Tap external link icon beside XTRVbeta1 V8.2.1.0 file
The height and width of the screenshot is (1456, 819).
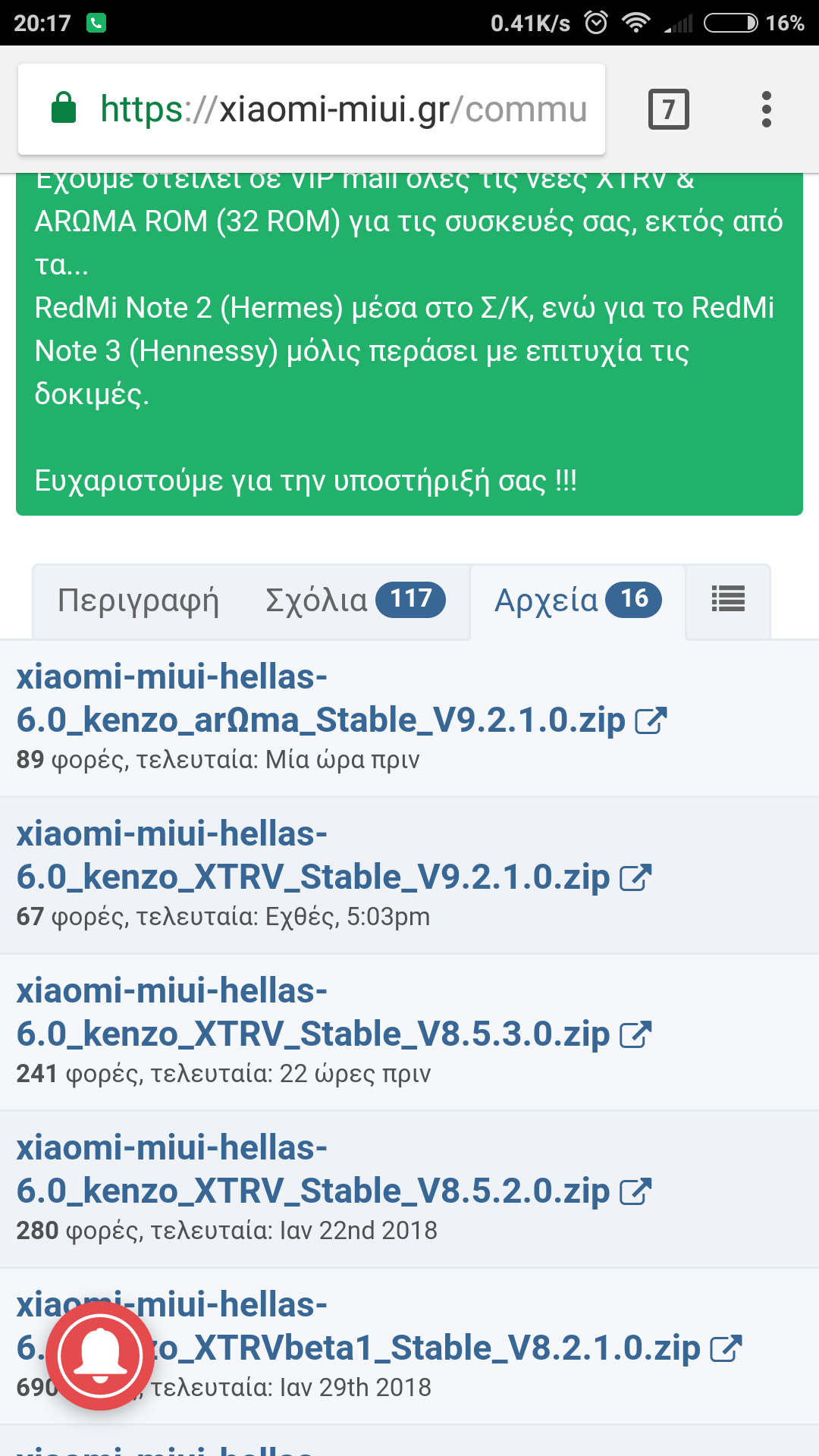pos(726,1349)
